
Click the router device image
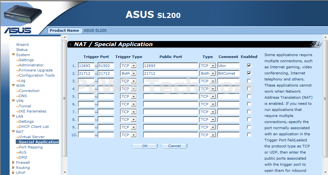(x=22, y=15)
